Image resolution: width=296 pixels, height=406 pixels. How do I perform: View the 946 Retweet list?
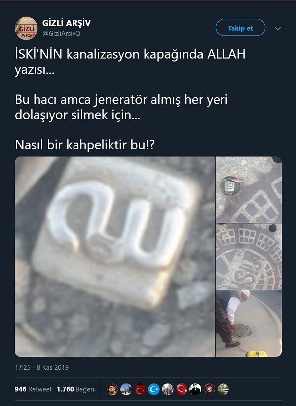[33, 389]
